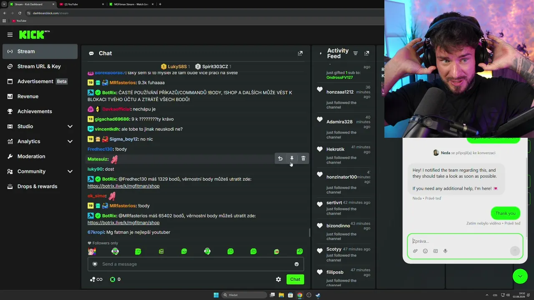Viewport: 534px width, 300px height.
Task: Show hidden system tray icons
Action: click(486, 295)
